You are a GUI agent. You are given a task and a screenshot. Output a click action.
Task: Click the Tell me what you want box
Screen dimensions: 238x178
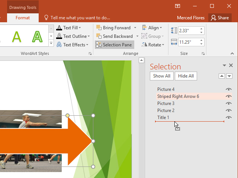click(x=80, y=17)
